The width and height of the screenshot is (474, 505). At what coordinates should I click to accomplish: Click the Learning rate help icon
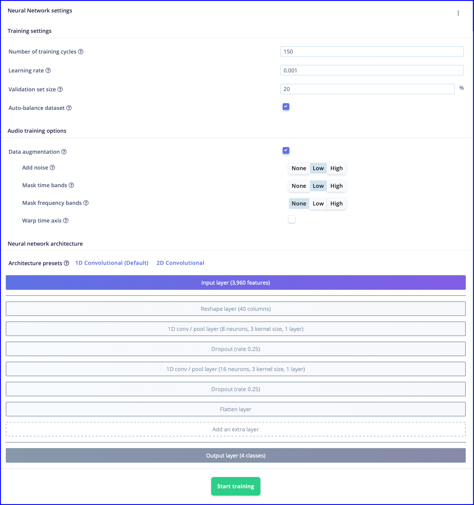(48, 70)
